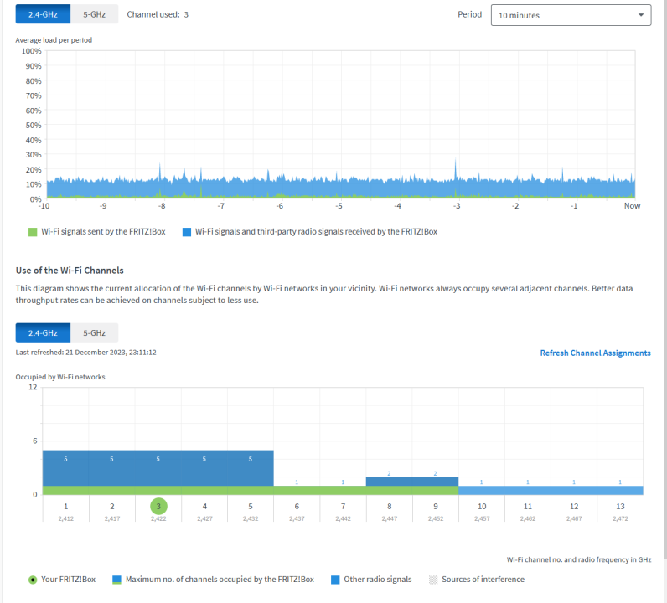Screen dimensions: 667x603
Task: Open the Period dropdown arrow
Action: point(641,15)
